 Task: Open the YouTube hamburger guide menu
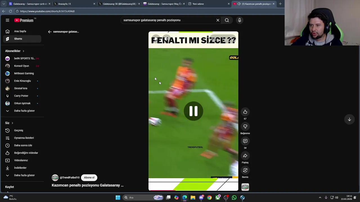pyautogui.click(x=8, y=20)
